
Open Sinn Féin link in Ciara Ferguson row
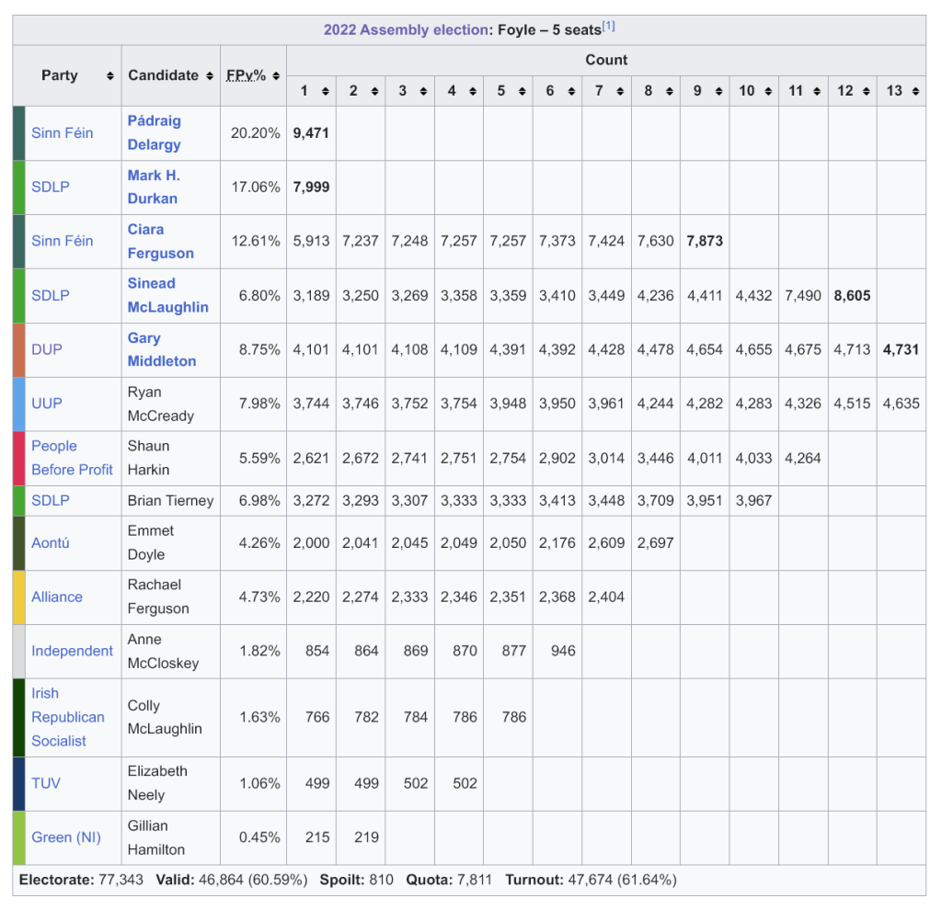(63, 242)
